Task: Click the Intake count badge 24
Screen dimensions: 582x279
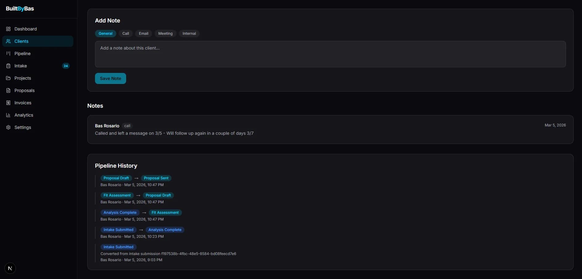Action: (x=66, y=66)
